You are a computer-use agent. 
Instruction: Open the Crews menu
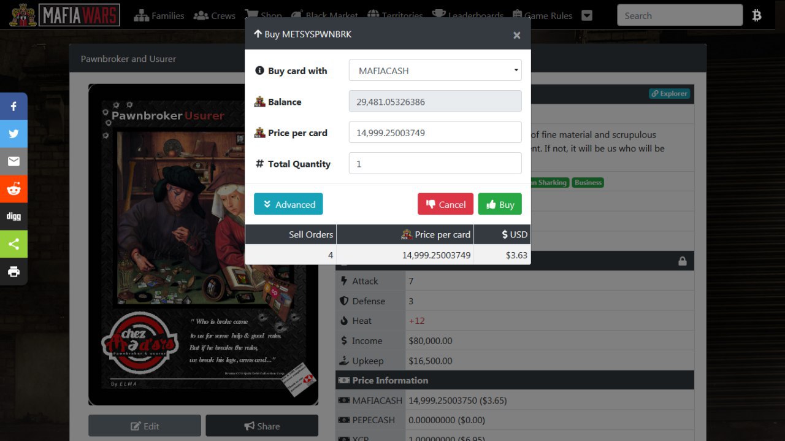tap(214, 16)
